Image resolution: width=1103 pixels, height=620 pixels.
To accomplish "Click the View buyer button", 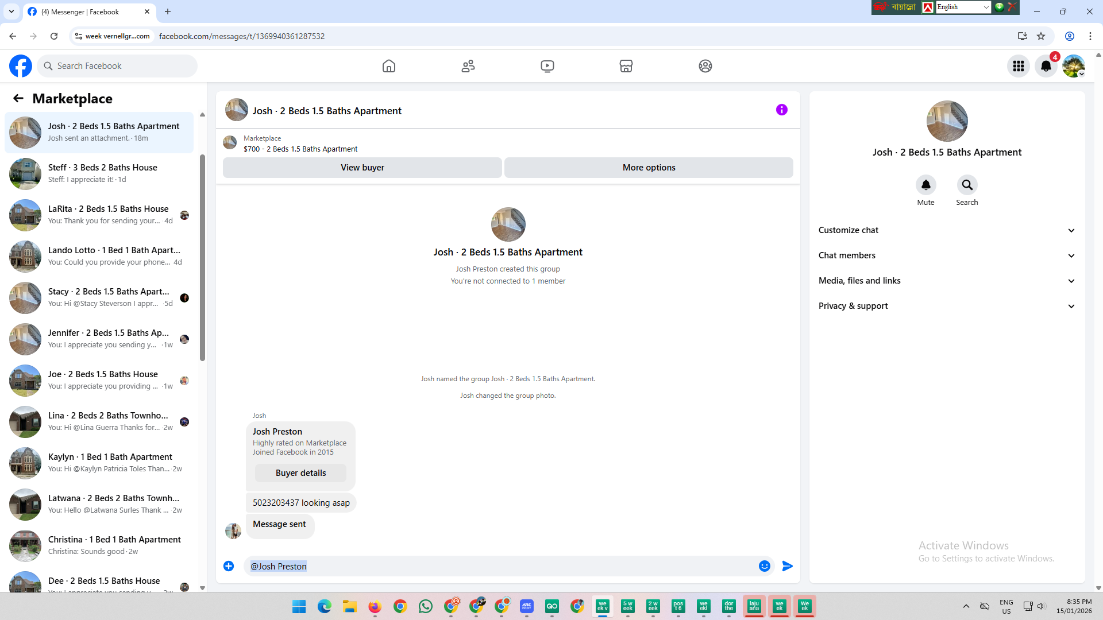I will point(362,168).
